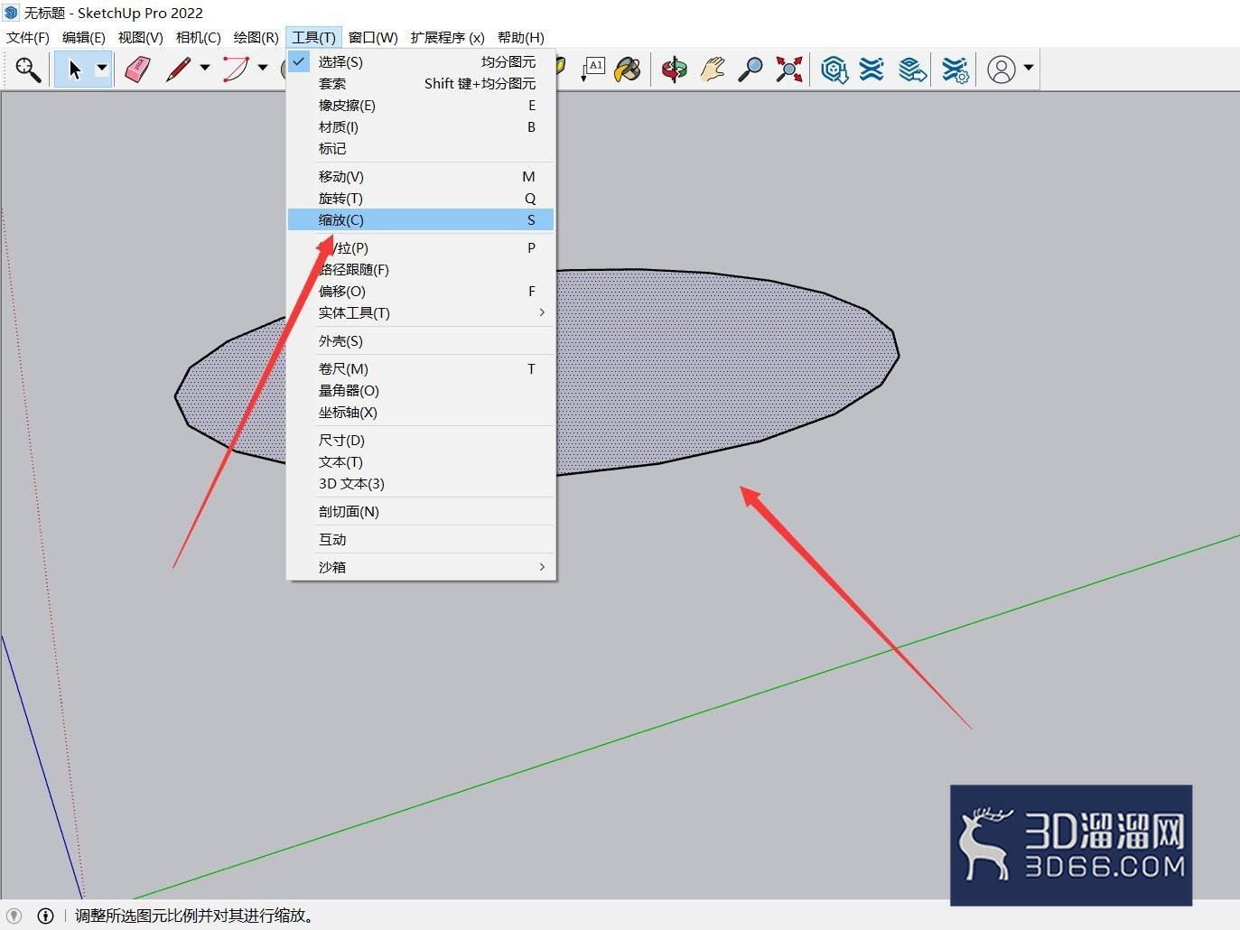Select the pink Eraser tool
Image resolution: width=1240 pixels, height=930 pixels.
click(x=137, y=70)
